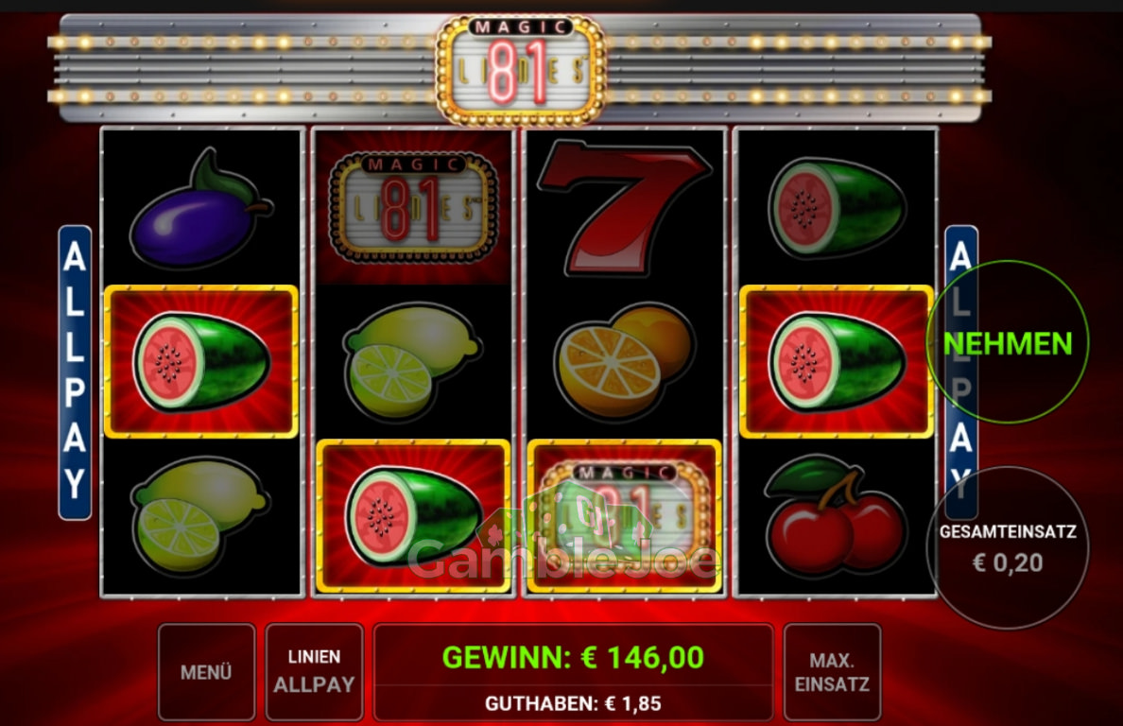This screenshot has width=1123, height=726.
Task: Click the highlighted Magic 81 wild on third reel
Action: [x=624, y=516]
